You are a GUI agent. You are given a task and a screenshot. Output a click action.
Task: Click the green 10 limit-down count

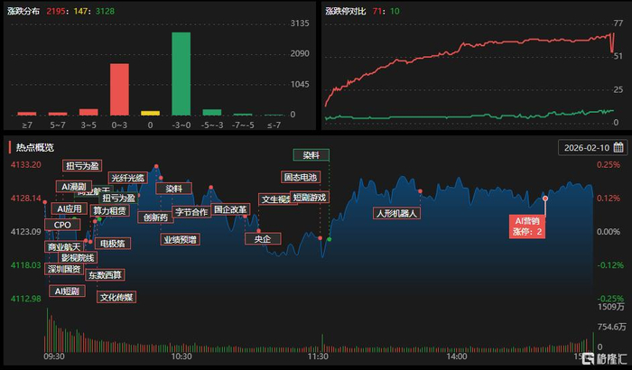coord(395,12)
